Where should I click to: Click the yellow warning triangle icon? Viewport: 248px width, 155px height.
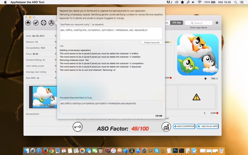pyautogui.click(x=197, y=97)
